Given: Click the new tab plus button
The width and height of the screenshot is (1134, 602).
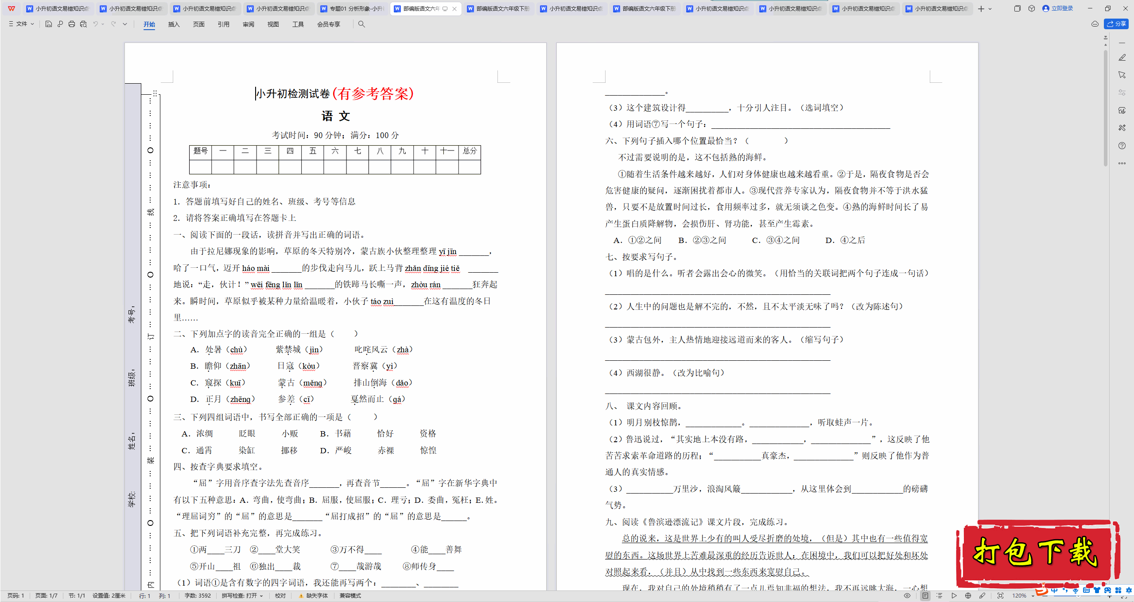Looking at the screenshot, I should pos(981,8).
